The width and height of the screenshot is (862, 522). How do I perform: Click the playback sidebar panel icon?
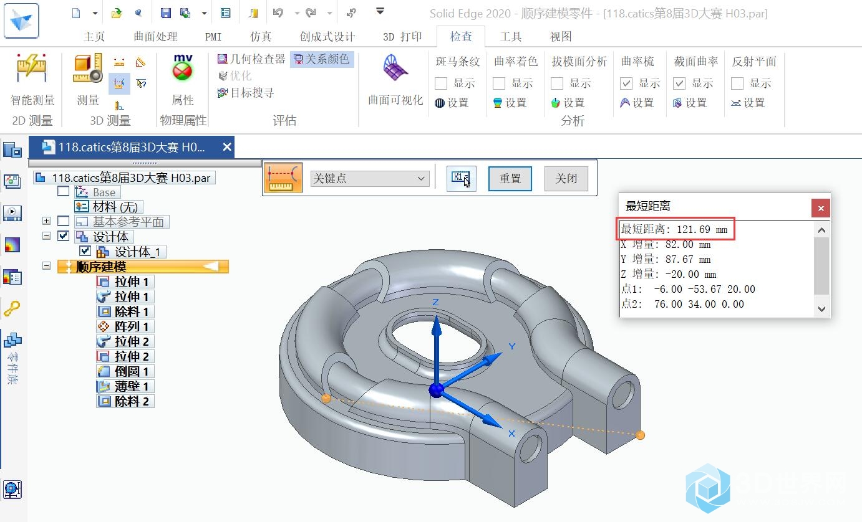tap(12, 213)
